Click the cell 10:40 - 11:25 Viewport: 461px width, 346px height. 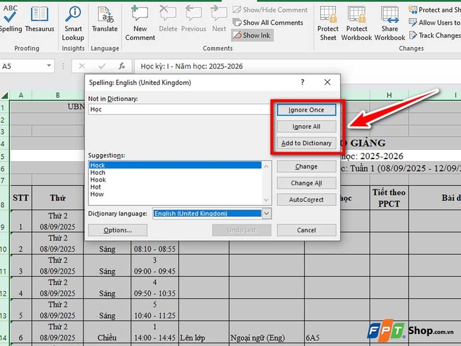(x=154, y=310)
